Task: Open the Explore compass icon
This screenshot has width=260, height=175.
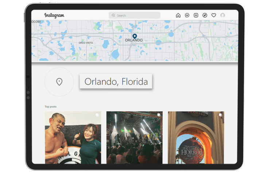Action: click(205, 15)
